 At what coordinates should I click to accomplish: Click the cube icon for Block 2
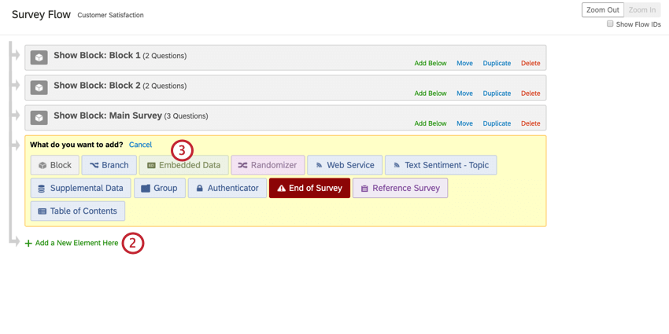tap(39, 88)
